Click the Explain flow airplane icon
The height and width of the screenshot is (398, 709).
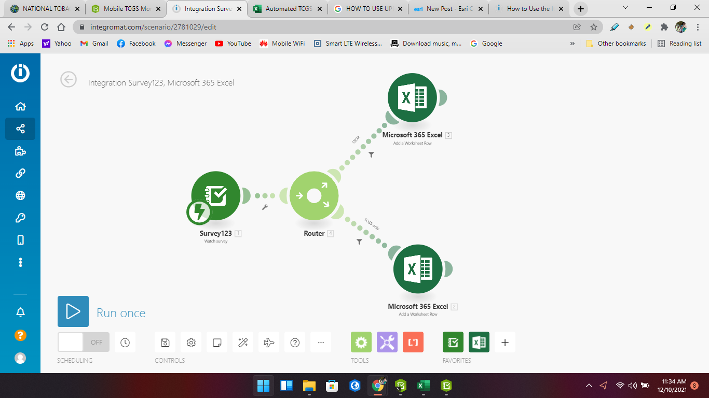pyautogui.click(x=269, y=343)
